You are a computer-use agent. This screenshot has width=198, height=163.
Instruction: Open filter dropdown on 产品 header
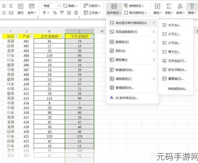[x=32, y=37]
